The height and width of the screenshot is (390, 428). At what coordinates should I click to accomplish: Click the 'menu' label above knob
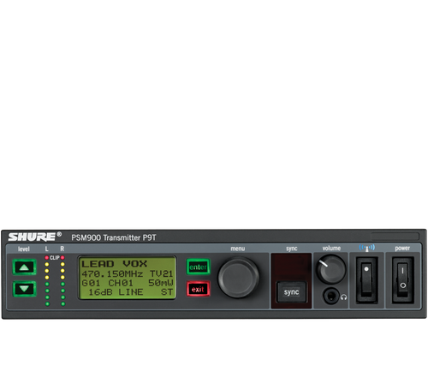coord(238,249)
